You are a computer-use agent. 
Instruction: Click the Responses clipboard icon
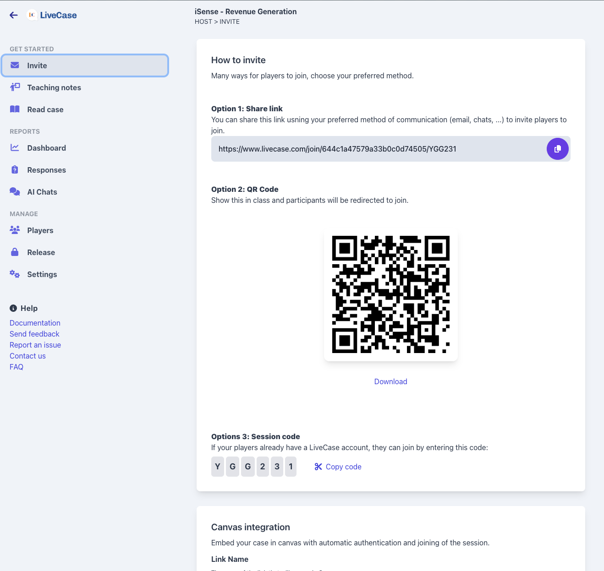click(x=15, y=169)
